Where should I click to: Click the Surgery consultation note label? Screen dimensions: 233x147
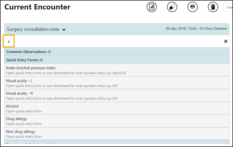pos(33,29)
